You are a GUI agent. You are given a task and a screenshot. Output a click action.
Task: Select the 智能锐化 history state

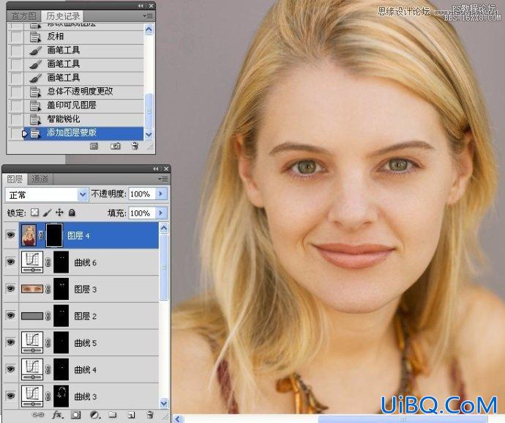pyautogui.click(x=83, y=119)
